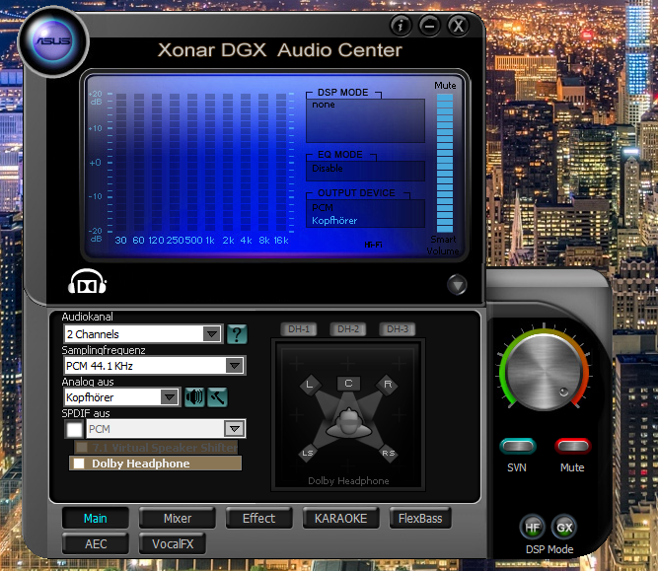Screen dimensions: 658x571
Task: Click the OUTPUT DEVICE PCM Kopfhörer field
Action: pyautogui.click(x=366, y=214)
